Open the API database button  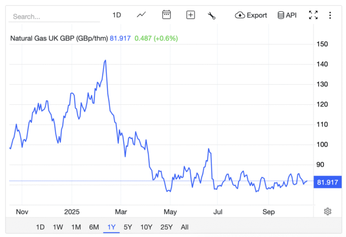287,15
